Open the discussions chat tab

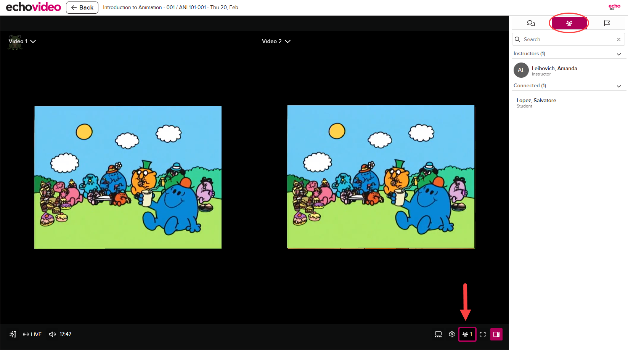531,23
